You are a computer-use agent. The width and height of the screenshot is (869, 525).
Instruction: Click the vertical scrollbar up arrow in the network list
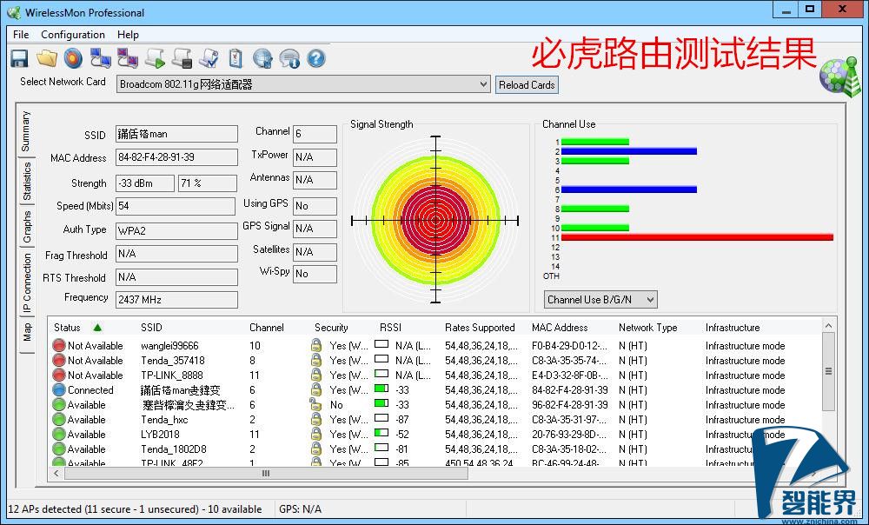click(828, 326)
